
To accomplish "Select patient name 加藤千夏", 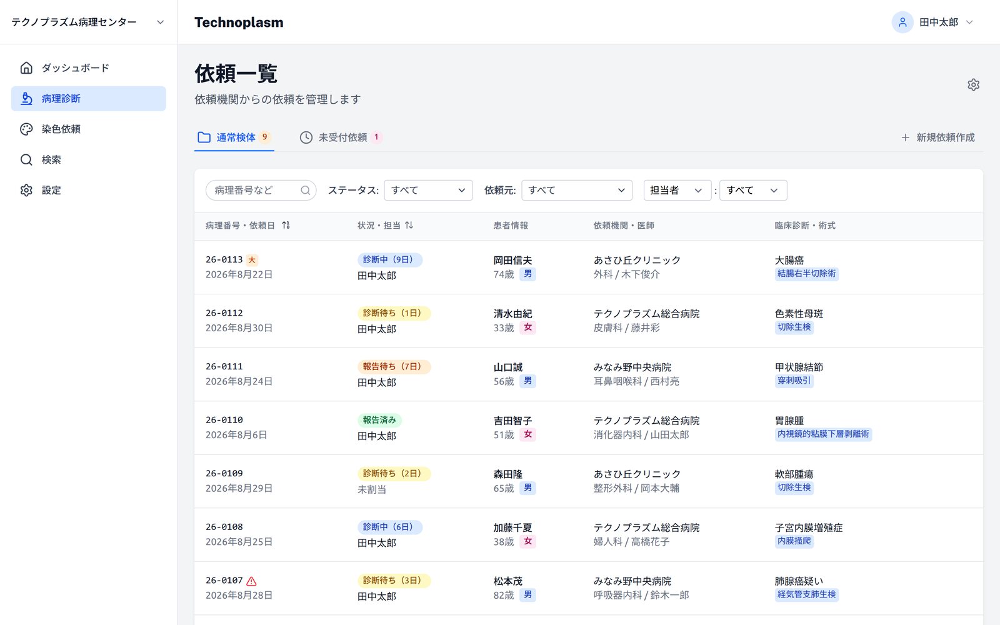I will click(512, 527).
